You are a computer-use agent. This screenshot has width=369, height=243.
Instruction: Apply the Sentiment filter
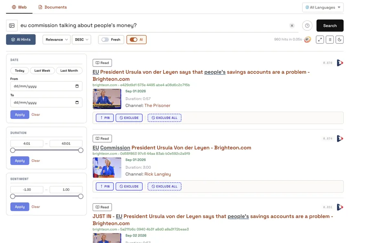tap(20, 207)
